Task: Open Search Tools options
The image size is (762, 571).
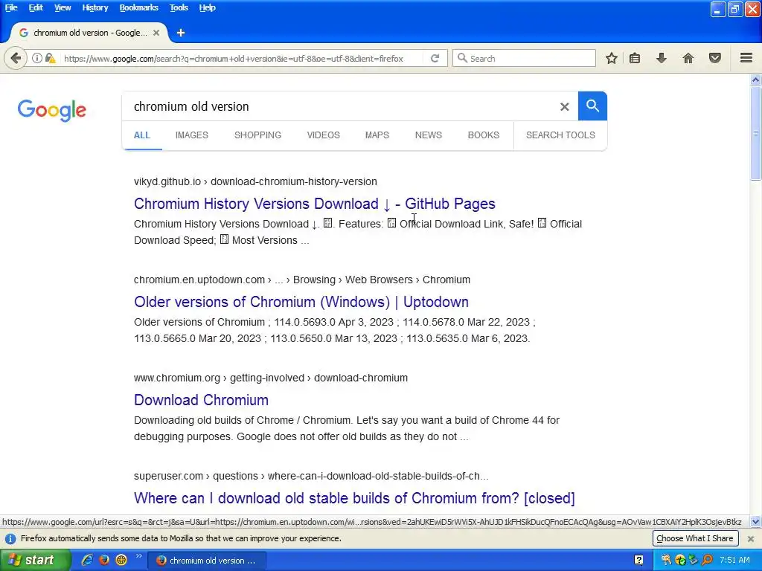Action: tap(560, 135)
